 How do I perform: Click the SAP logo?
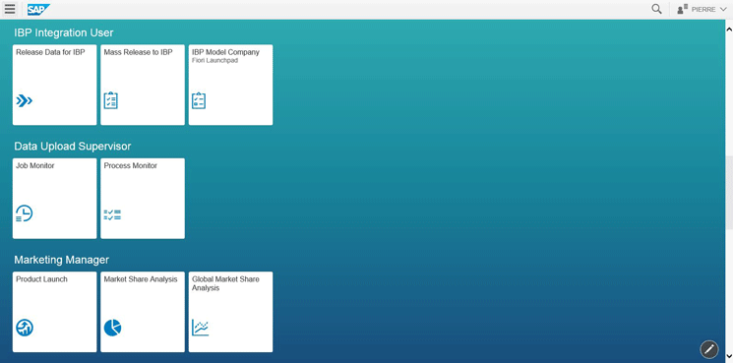38,9
